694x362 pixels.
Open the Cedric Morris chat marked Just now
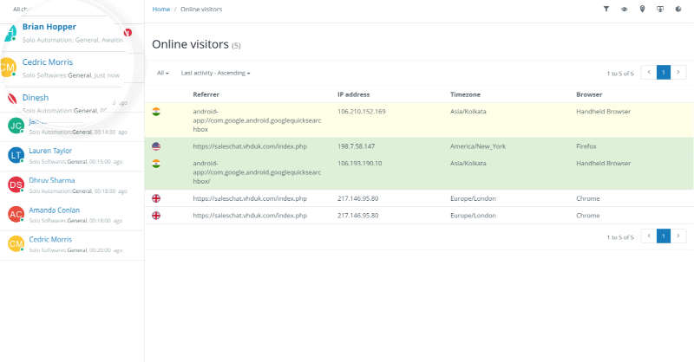pos(48,62)
